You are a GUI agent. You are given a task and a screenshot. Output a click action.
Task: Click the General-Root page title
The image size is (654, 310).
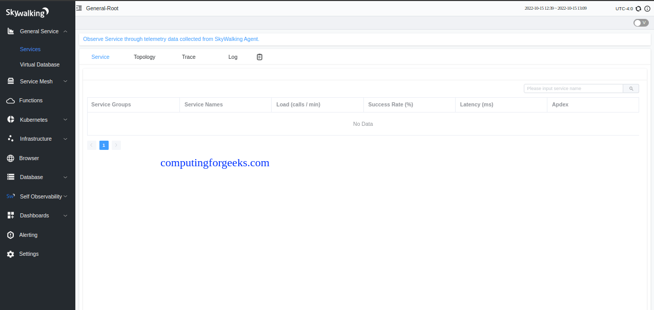(x=102, y=8)
